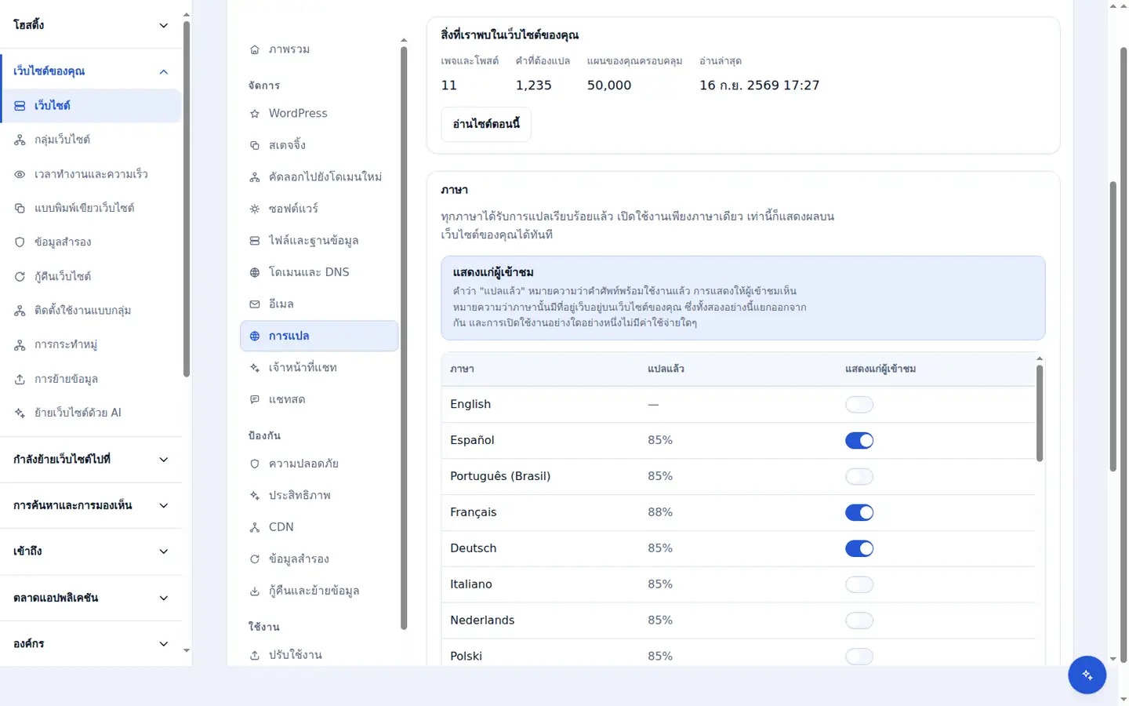This screenshot has width=1129, height=706.
Task: Click the upload icon beside การย้ายข้อมูล
Action: click(20, 379)
